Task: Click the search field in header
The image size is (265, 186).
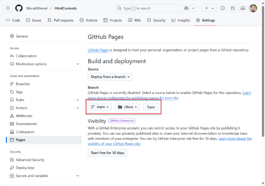Action: click(x=148, y=8)
